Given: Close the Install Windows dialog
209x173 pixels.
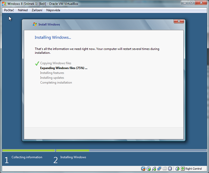Looking at the screenshot, I should (179, 21).
